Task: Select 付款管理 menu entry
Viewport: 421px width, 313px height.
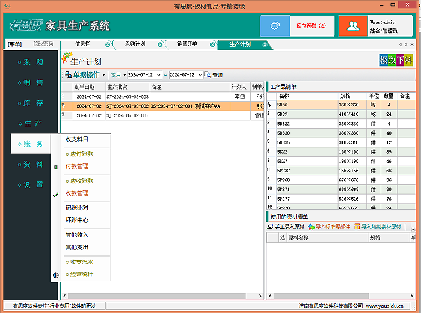Action: [x=77, y=166]
